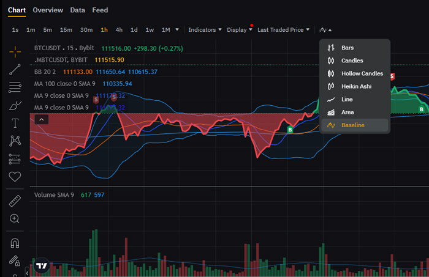Click the green B marker on red baseline area
Viewport: 429px width, 277px height.
pos(290,130)
